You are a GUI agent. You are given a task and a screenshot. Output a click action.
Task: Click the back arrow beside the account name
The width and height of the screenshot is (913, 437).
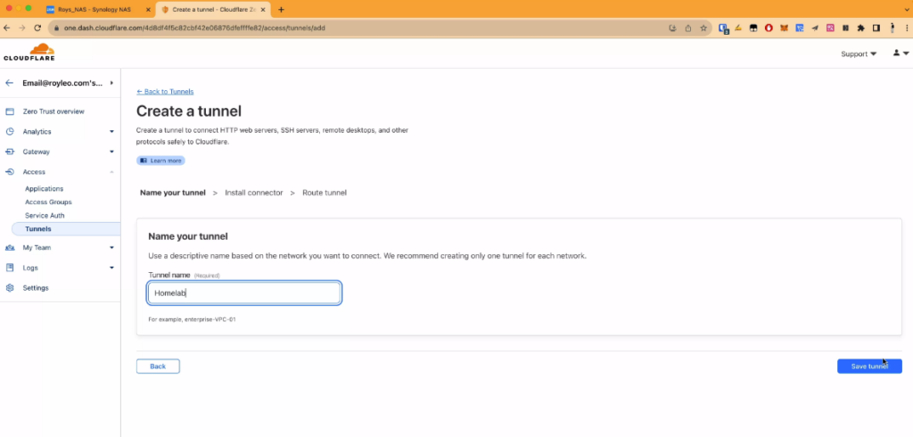pyautogui.click(x=9, y=83)
